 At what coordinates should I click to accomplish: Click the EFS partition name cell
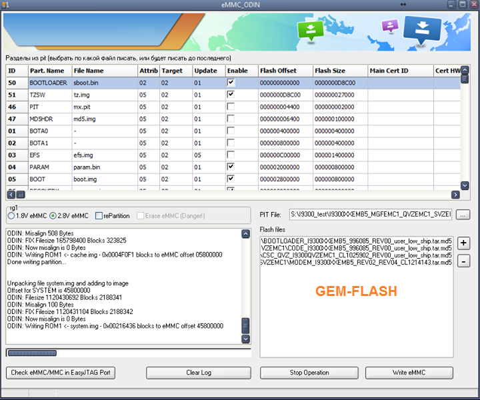[x=50, y=155]
